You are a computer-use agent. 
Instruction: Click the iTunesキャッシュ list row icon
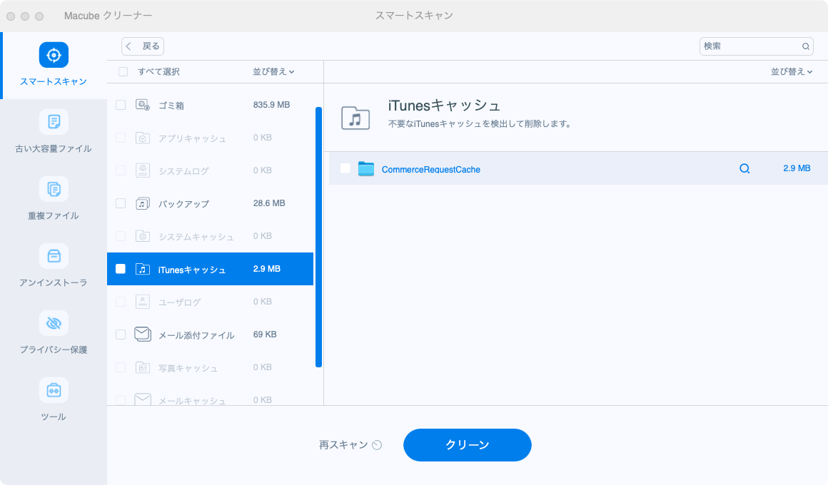tap(143, 269)
